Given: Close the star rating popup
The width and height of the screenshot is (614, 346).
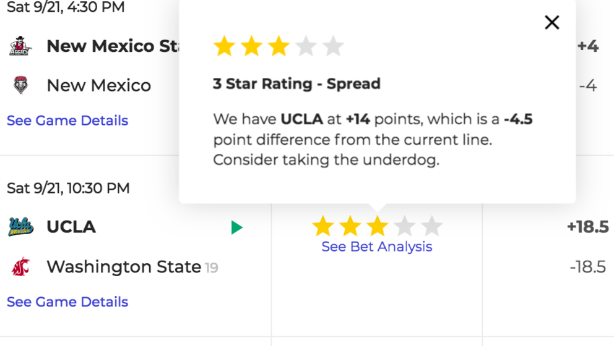Looking at the screenshot, I should [x=551, y=23].
